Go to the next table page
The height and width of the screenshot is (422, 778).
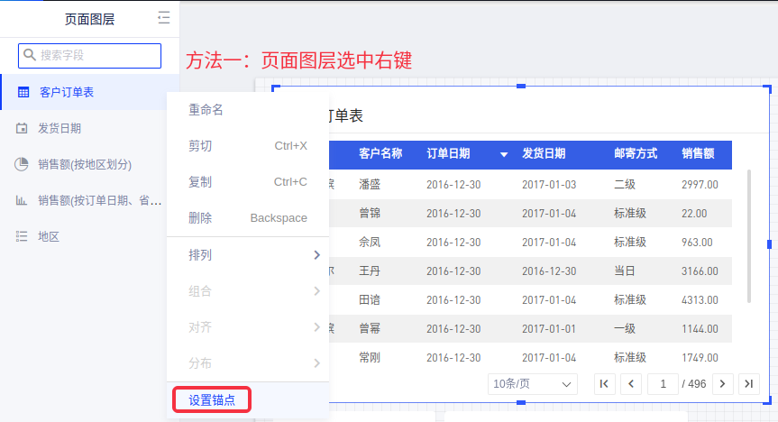pyautogui.click(x=722, y=384)
